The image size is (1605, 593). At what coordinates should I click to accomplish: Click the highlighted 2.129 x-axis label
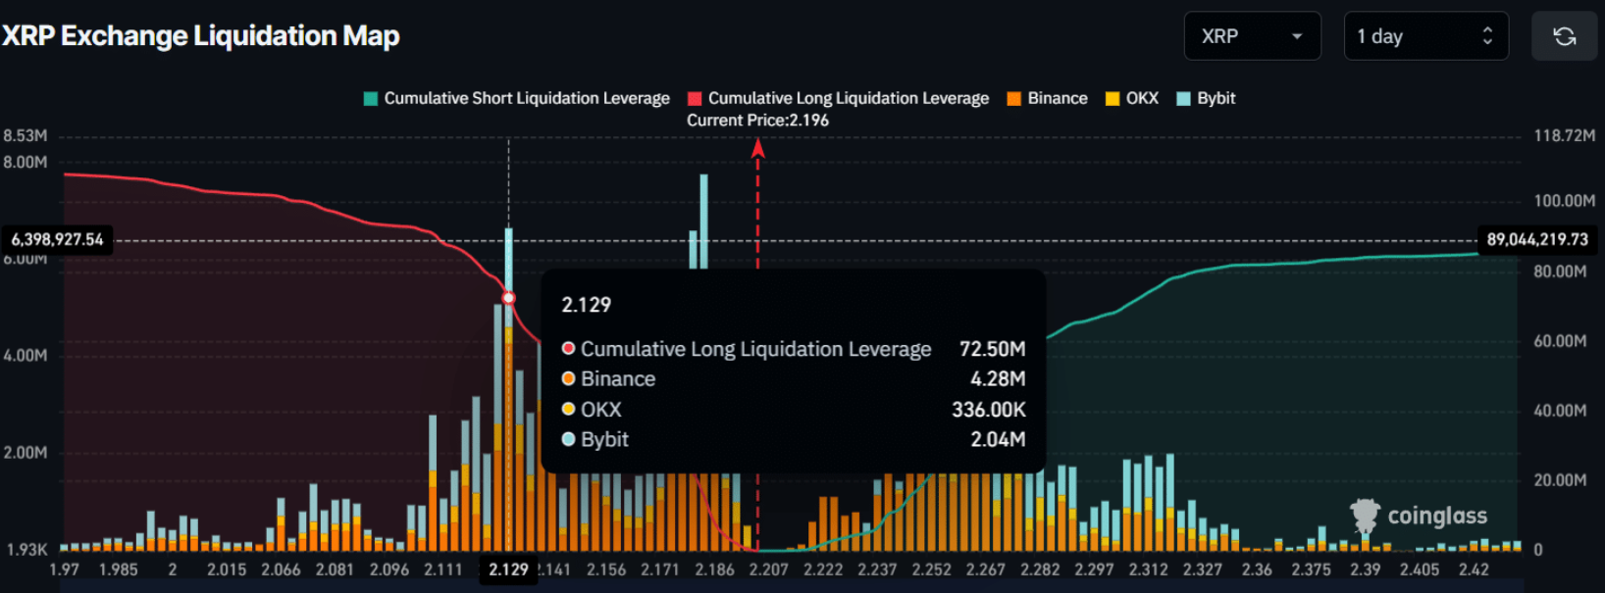[508, 569]
